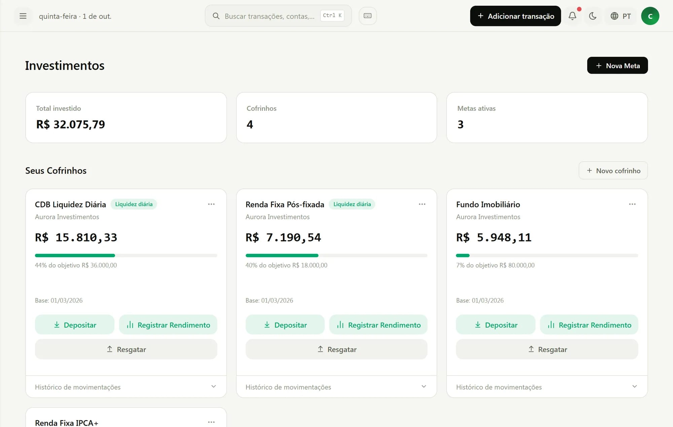The image size is (673, 427).
Task: Click the Total investido R$ 32.075,79 value
Action: coord(71,124)
